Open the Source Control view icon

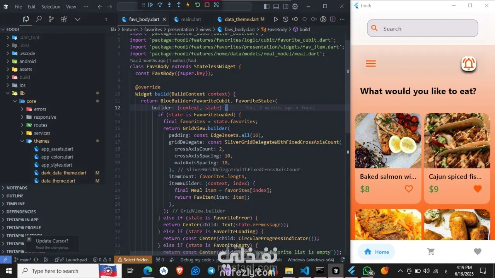coord(51,19)
